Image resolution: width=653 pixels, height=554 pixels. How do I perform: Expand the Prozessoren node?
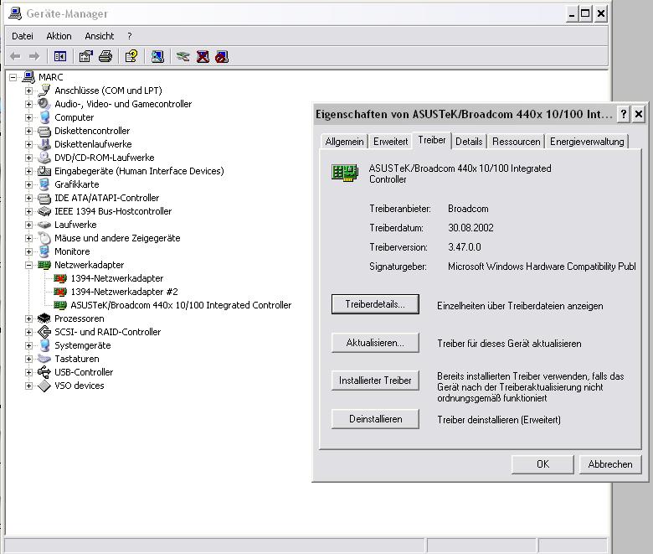tap(28, 318)
